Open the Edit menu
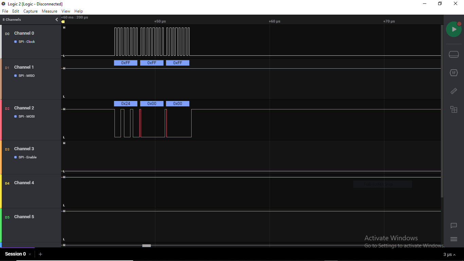Image resolution: width=464 pixels, height=261 pixels. coord(16,11)
